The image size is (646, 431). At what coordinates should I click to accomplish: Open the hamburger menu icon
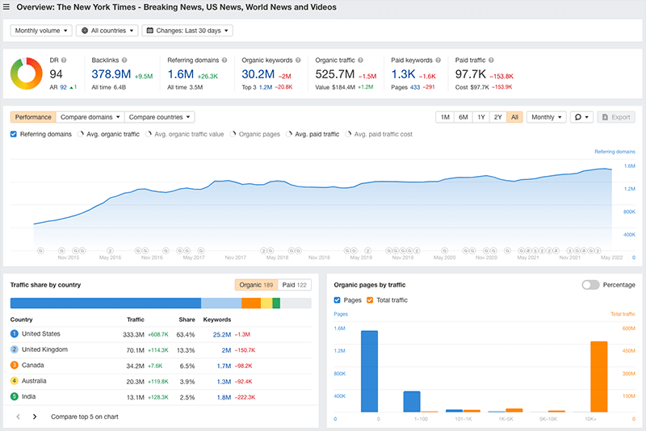(x=6, y=7)
